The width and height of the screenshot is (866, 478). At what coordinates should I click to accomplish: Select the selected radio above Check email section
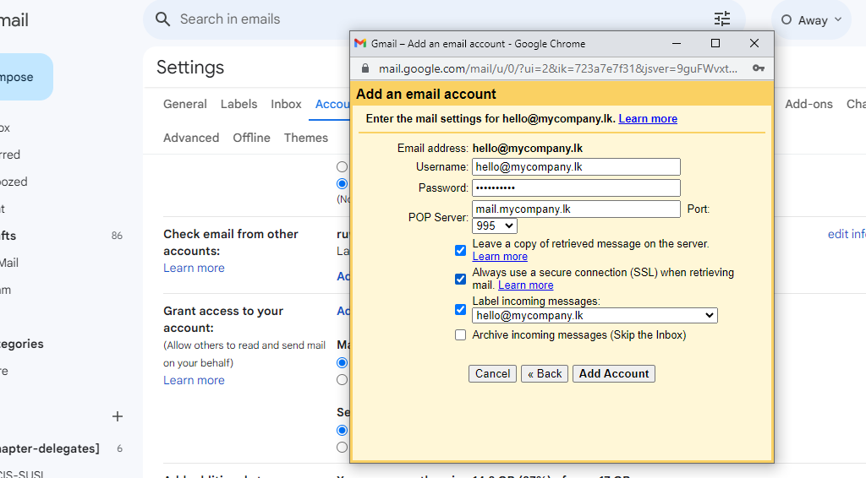pyautogui.click(x=342, y=183)
